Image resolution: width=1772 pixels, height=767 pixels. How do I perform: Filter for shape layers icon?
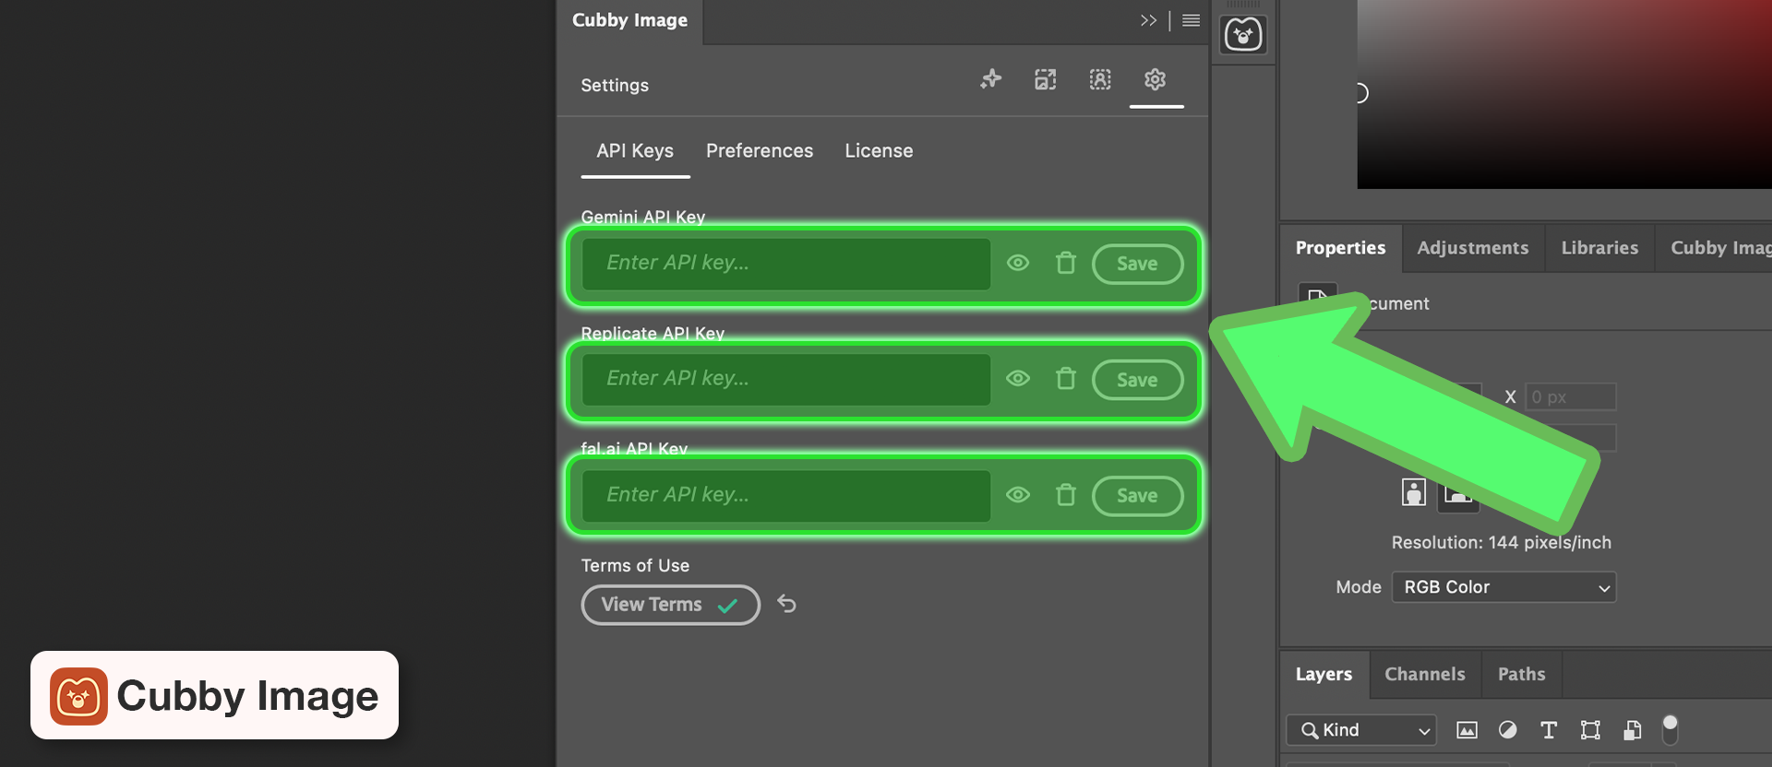1590,730
